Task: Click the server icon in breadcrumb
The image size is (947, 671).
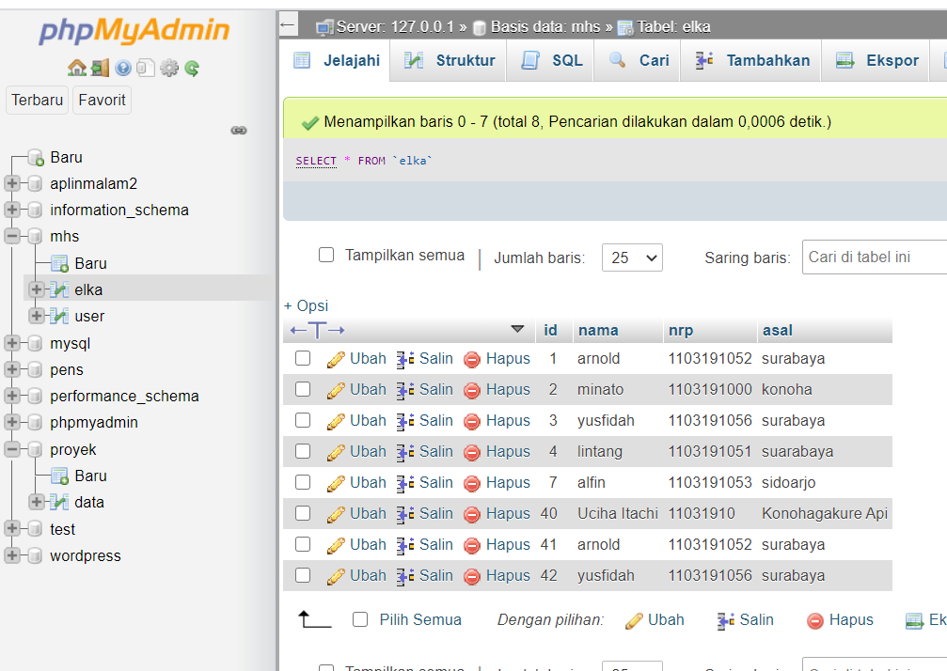Action: (x=325, y=27)
